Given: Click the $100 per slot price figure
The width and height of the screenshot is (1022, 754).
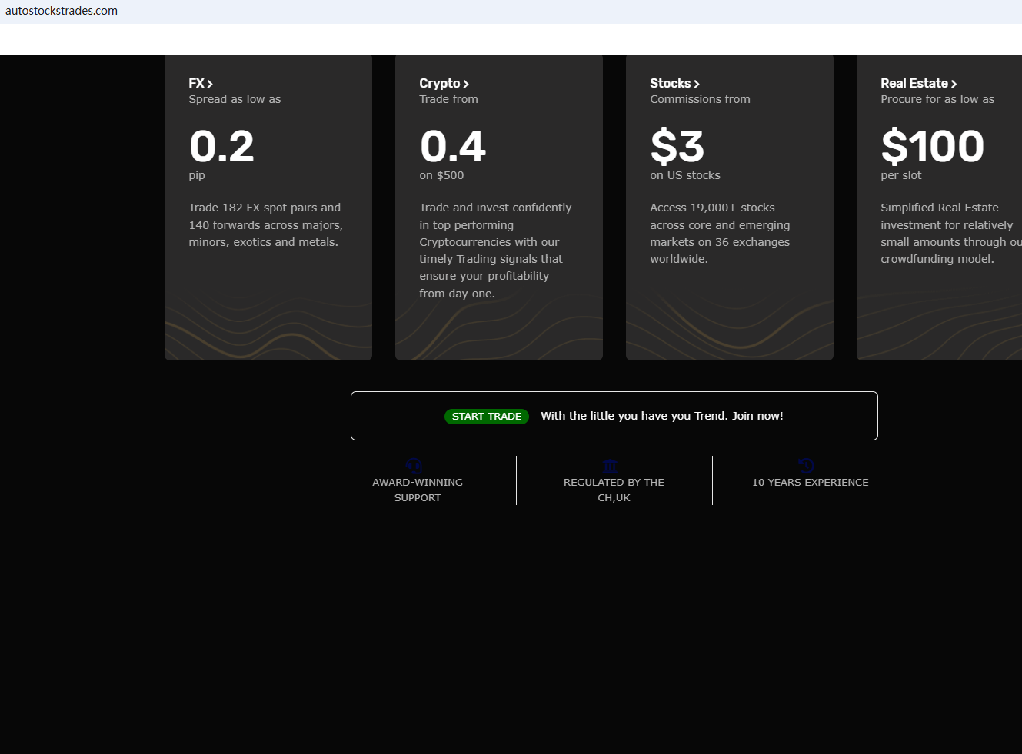Looking at the screenshot, I should 932,146.
